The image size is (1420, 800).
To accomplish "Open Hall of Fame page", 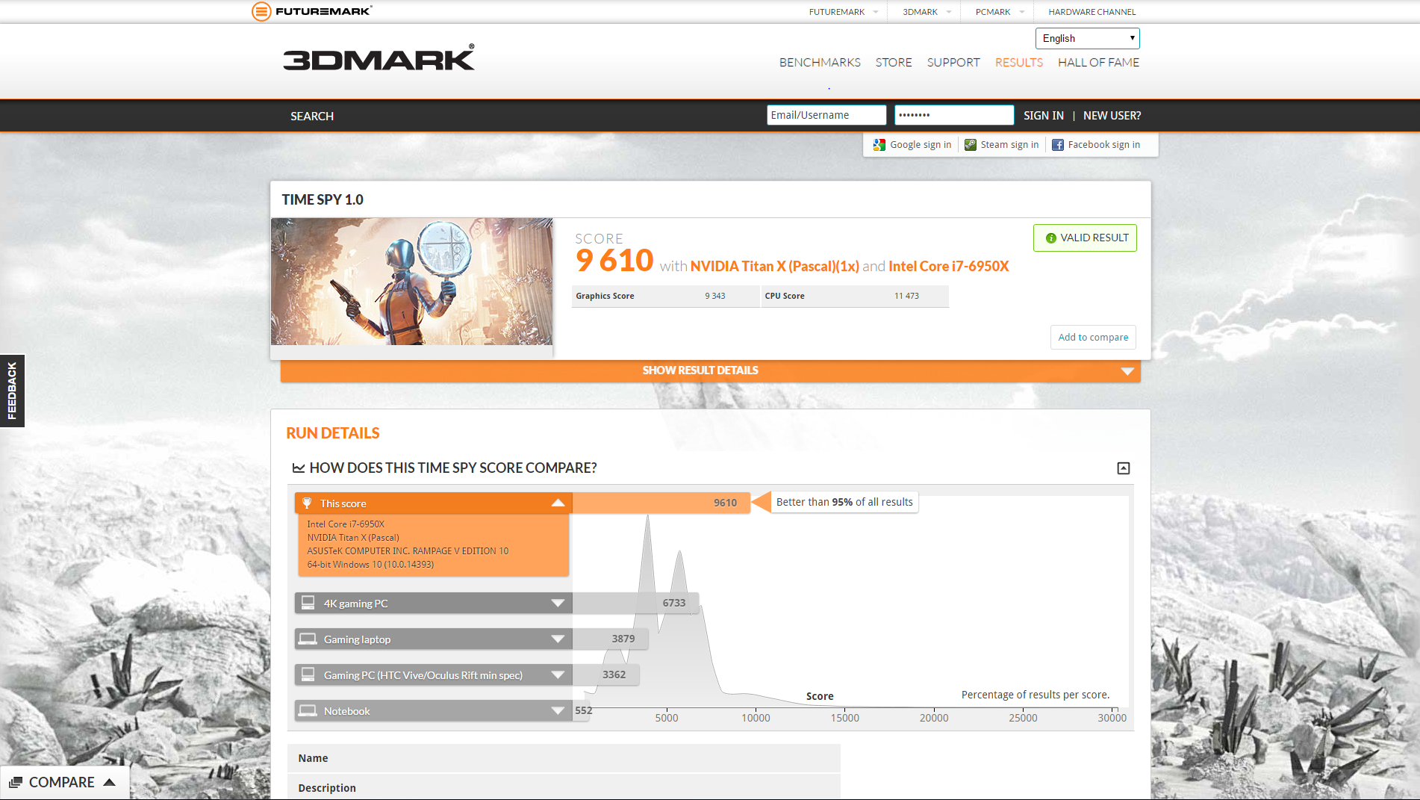I will tap(1098, 63).
